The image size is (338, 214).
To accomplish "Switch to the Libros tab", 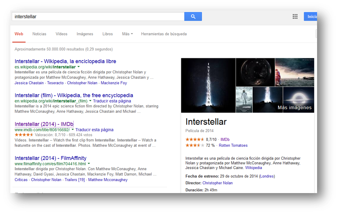I will click(108, 34).
